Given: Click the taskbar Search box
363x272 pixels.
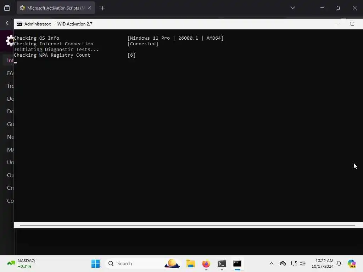Looking at the screenshot, I should [x=143, y=263].
